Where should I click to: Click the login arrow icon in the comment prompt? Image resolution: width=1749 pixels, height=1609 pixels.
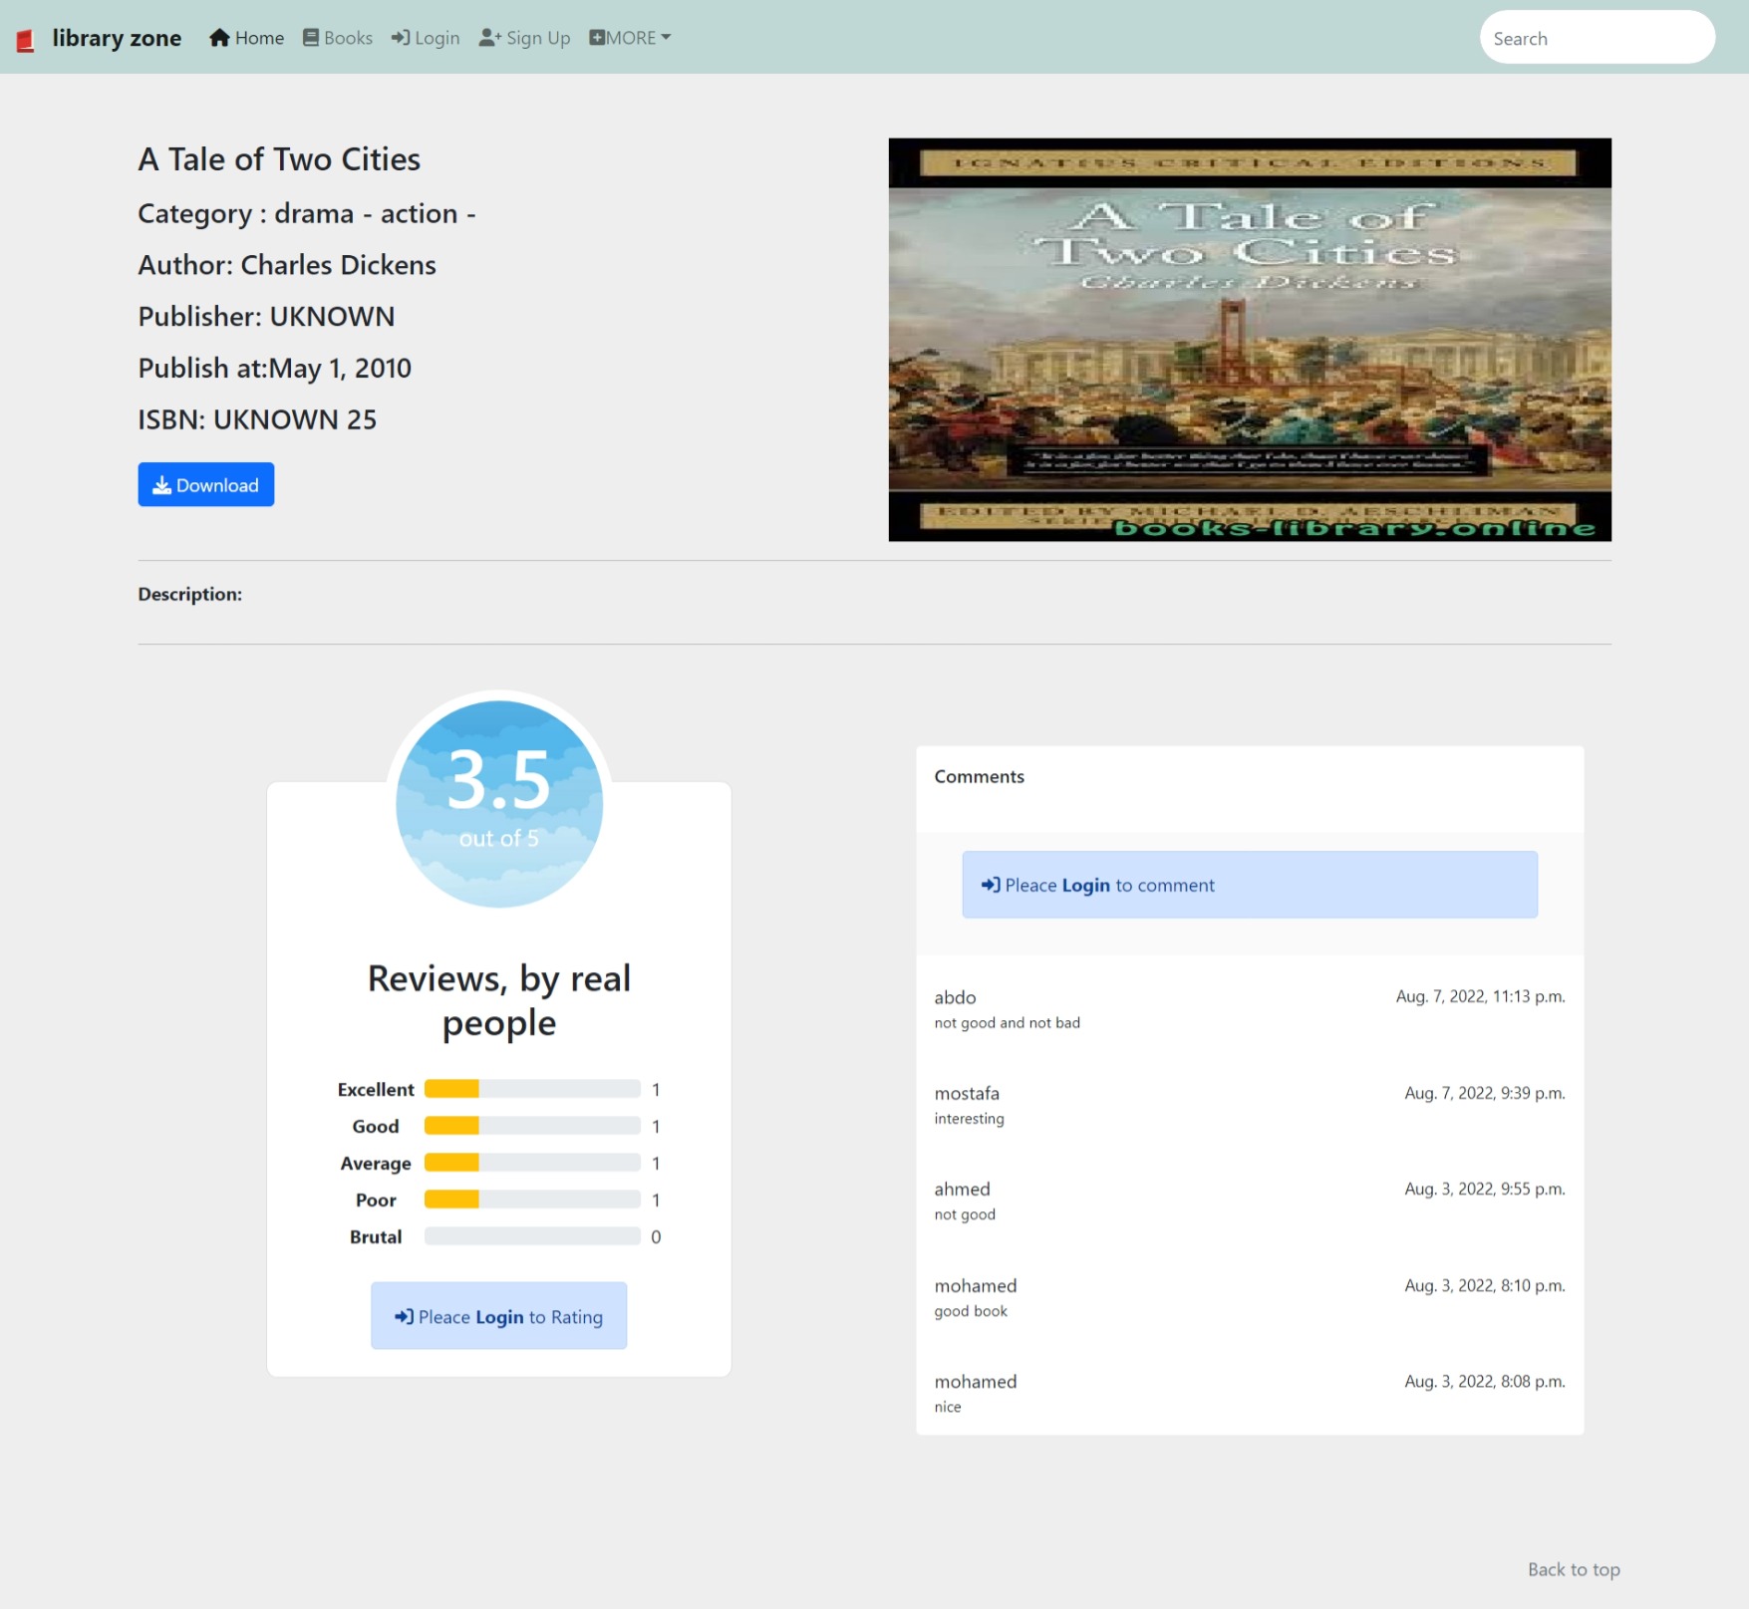point(992,885)
